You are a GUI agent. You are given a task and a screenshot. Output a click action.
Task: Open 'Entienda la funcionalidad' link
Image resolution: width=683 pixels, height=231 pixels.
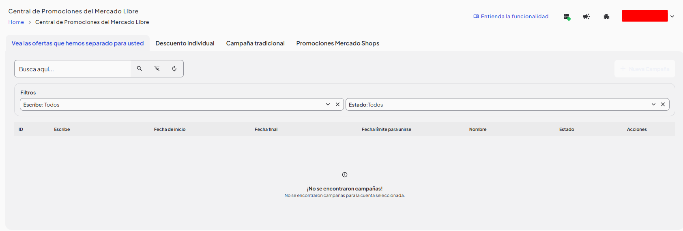coord(511,17)
